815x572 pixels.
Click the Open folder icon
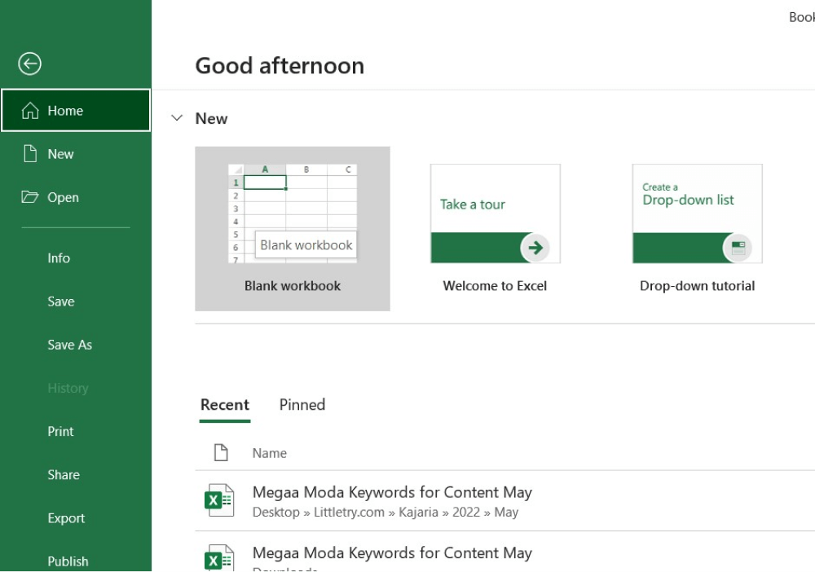pyautogui.click(x=29, y=197)
